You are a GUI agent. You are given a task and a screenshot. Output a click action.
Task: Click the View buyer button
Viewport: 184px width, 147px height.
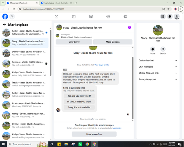click(x=74, y=42)
